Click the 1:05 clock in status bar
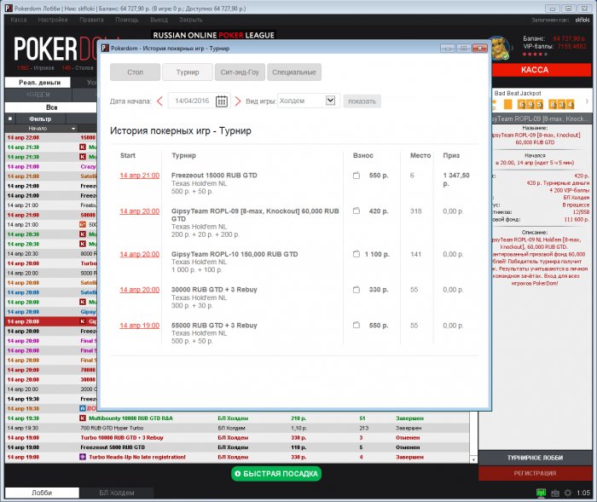Viewport: 597px width, 502px height. pyautogui.click(x=583, y=493)
